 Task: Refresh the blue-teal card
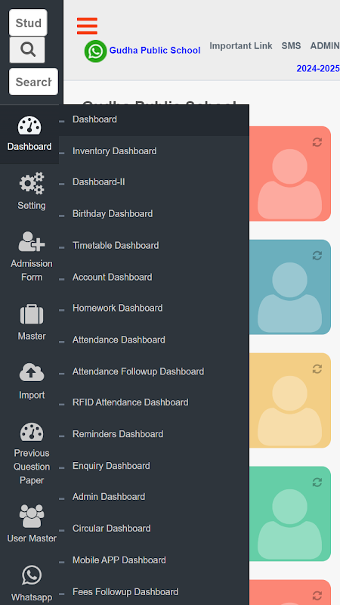(x=317, y=256)
